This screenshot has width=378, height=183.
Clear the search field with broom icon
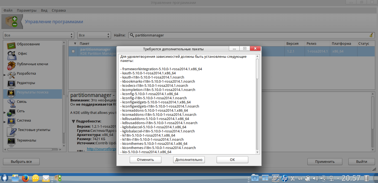(x=371, y=35)
